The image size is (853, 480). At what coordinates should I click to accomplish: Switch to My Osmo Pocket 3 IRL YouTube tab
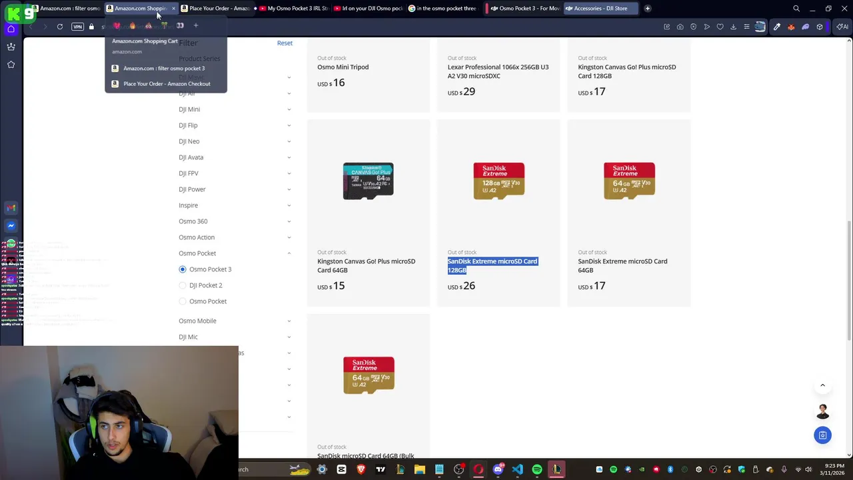tap(294, 9)
